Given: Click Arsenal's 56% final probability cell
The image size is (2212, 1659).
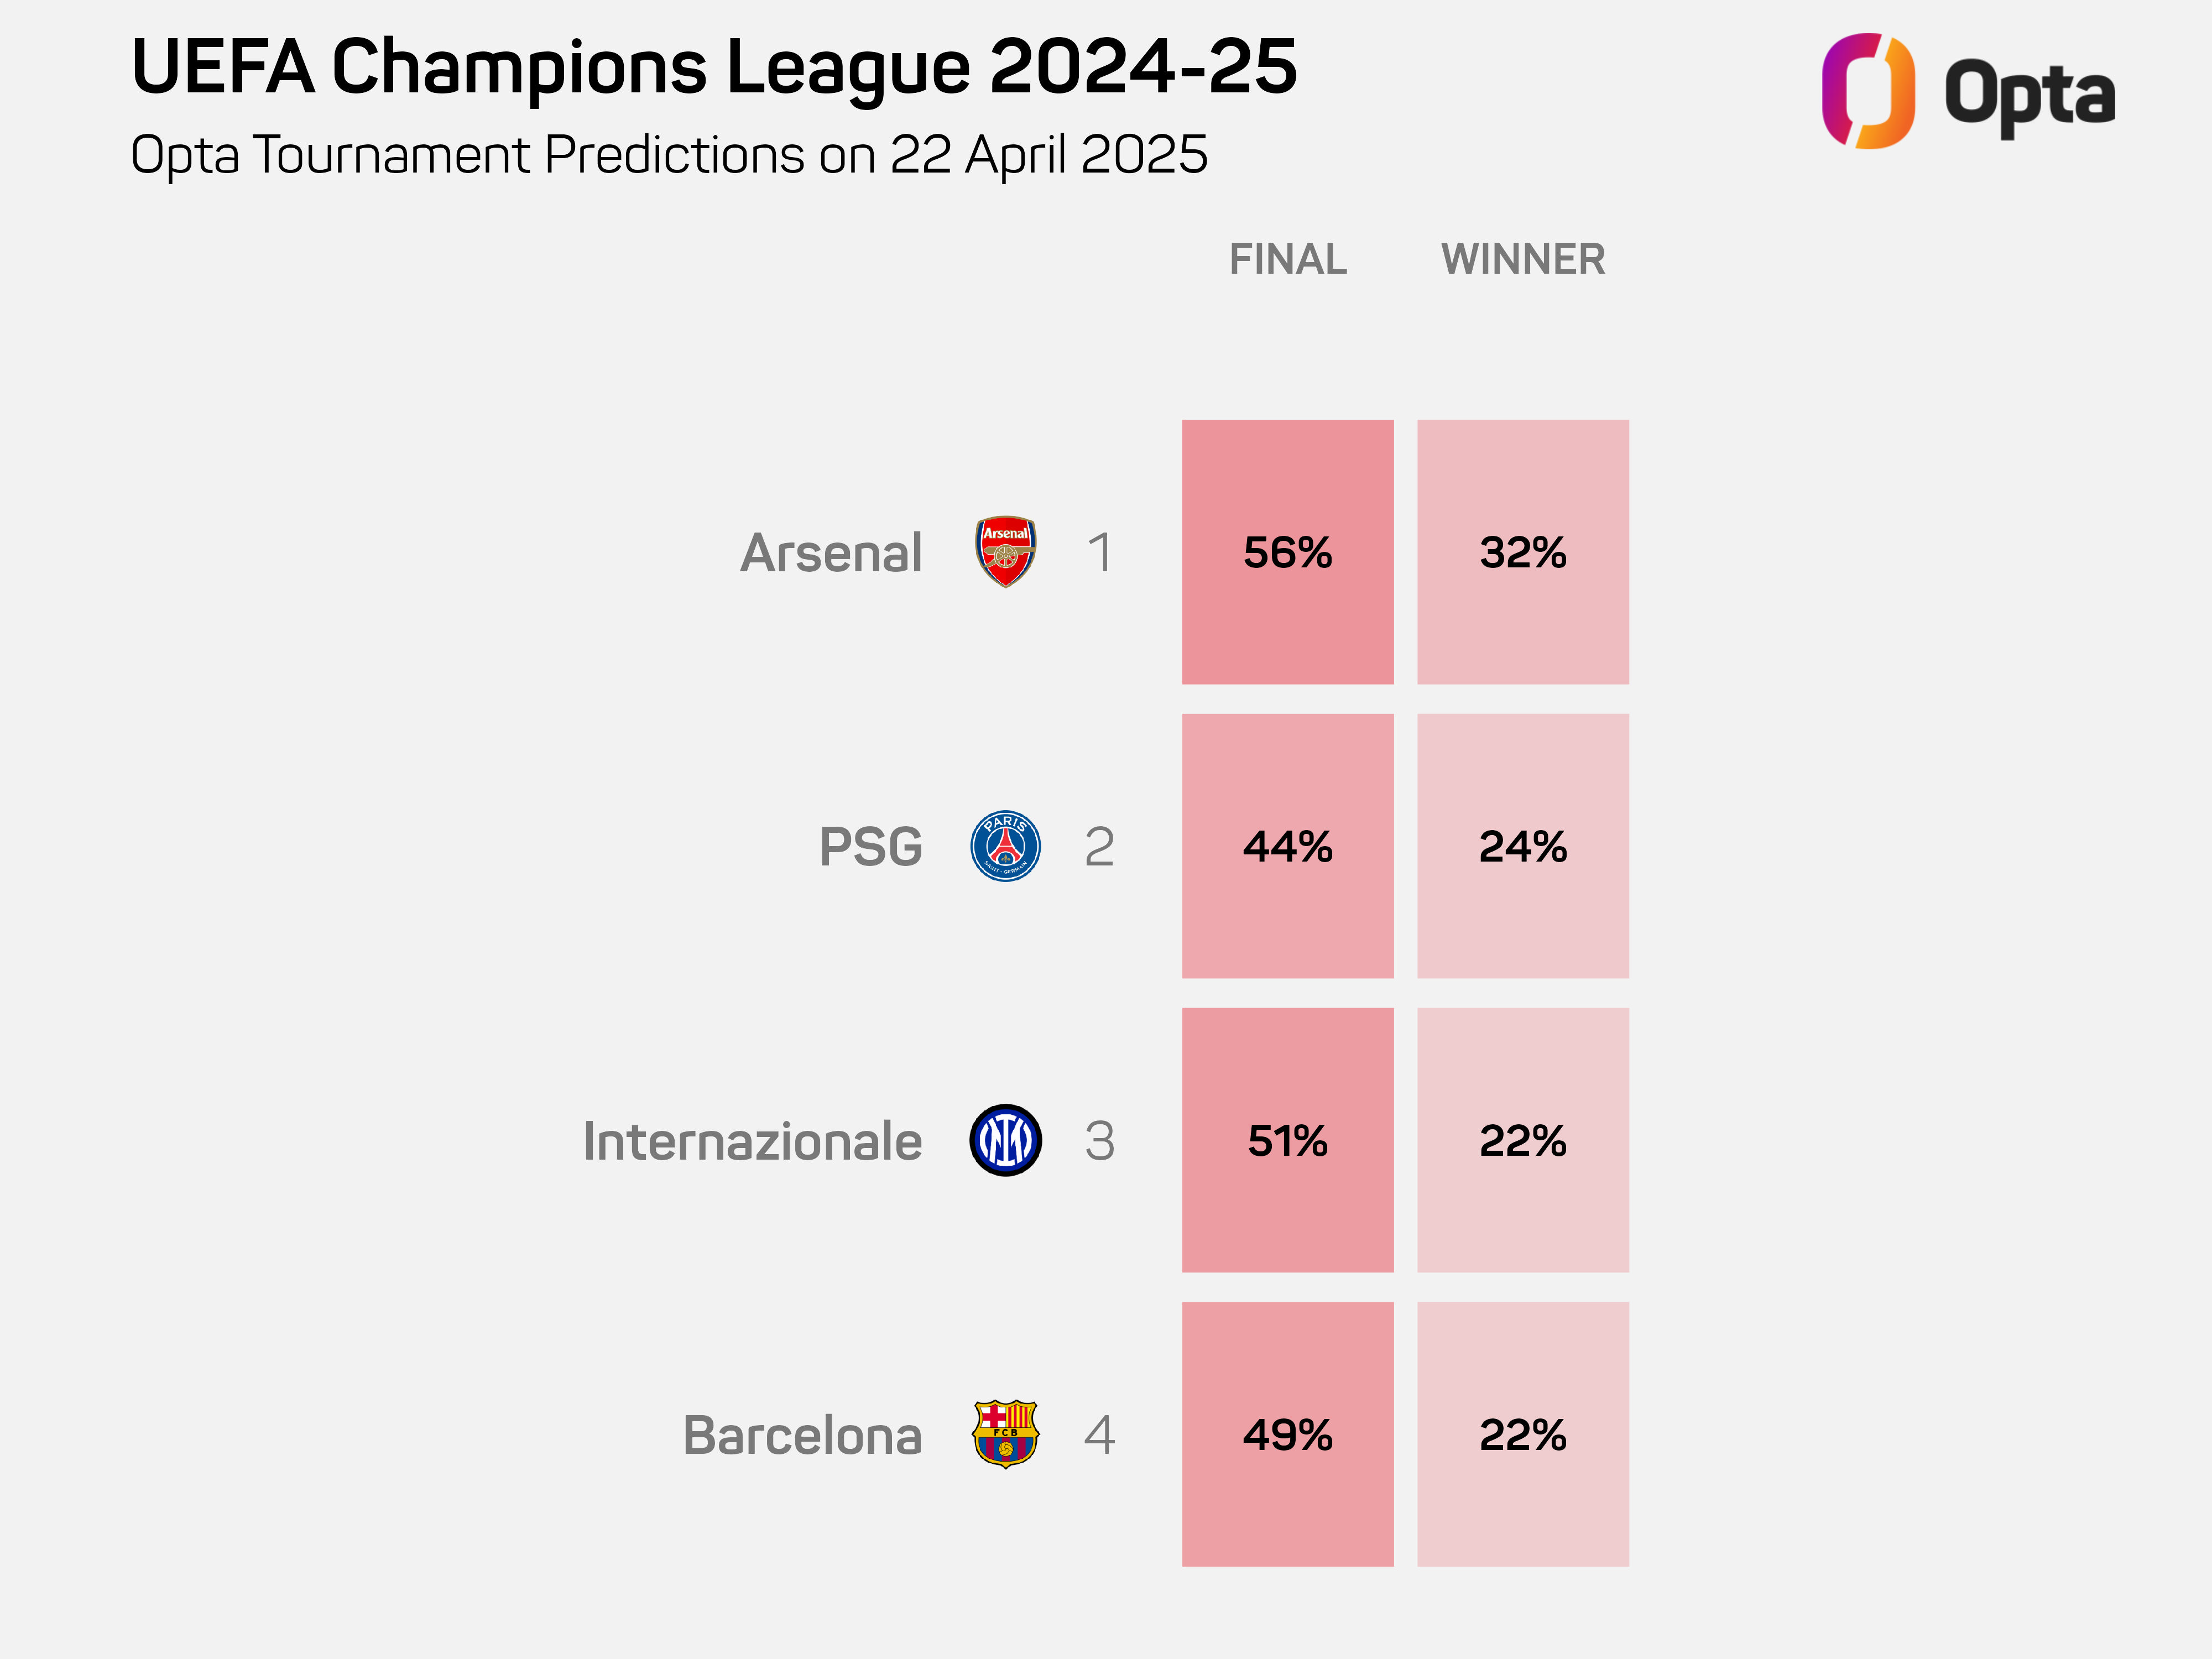Looking at the screenshot, I should [x=1287, y=552].
